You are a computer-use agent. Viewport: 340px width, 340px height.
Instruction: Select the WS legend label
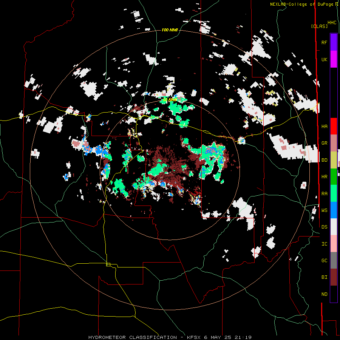(324, 210)
